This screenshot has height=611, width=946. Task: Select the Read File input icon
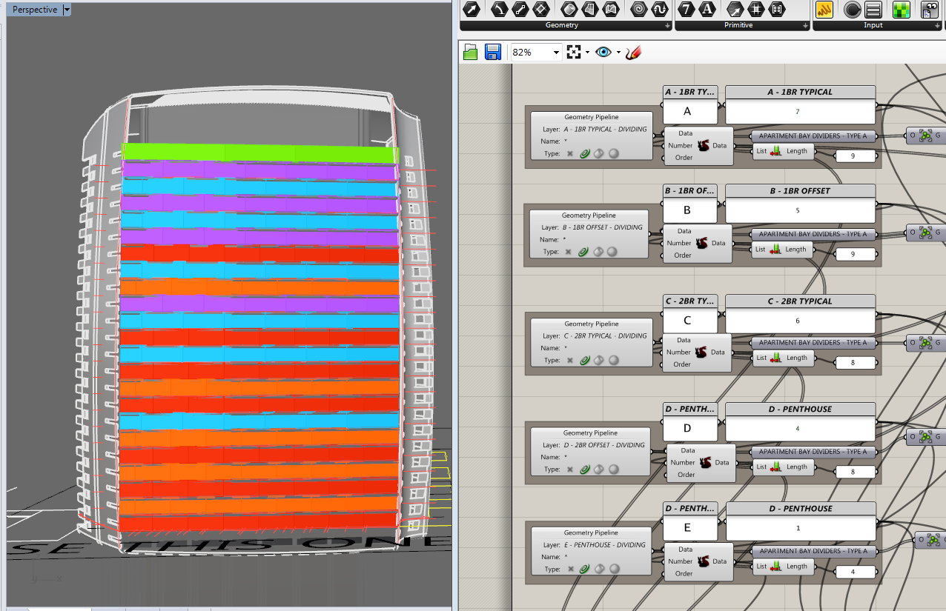pyautogui.click(x=929, y=10)
